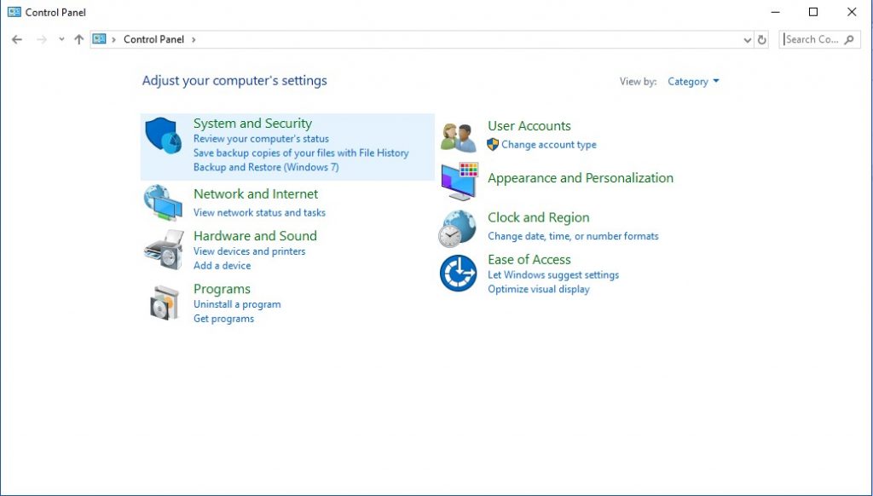Click Change date, time, or number formats
The height and width of the screenshot is (496, 873).
(573, 236)
